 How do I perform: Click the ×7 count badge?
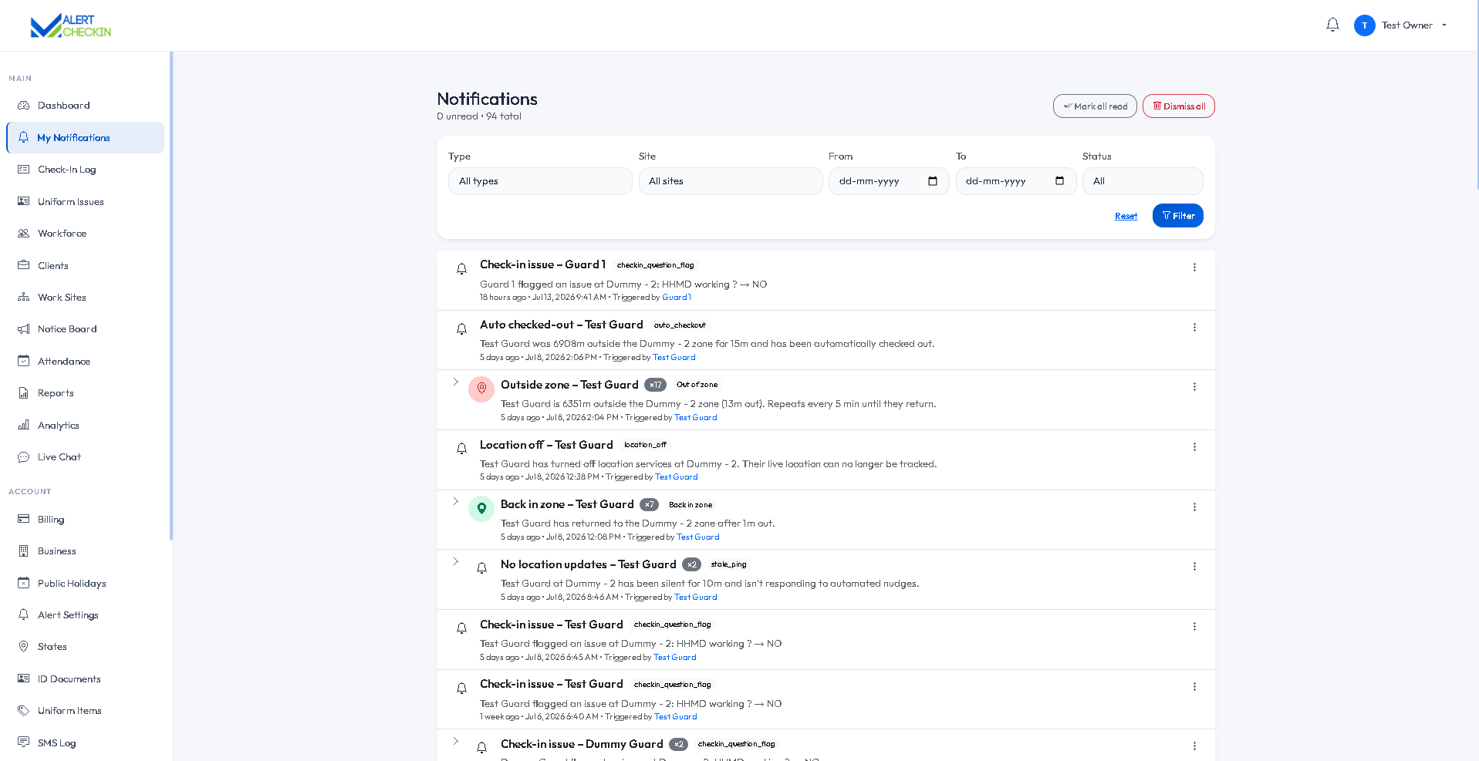pos(650,505)
